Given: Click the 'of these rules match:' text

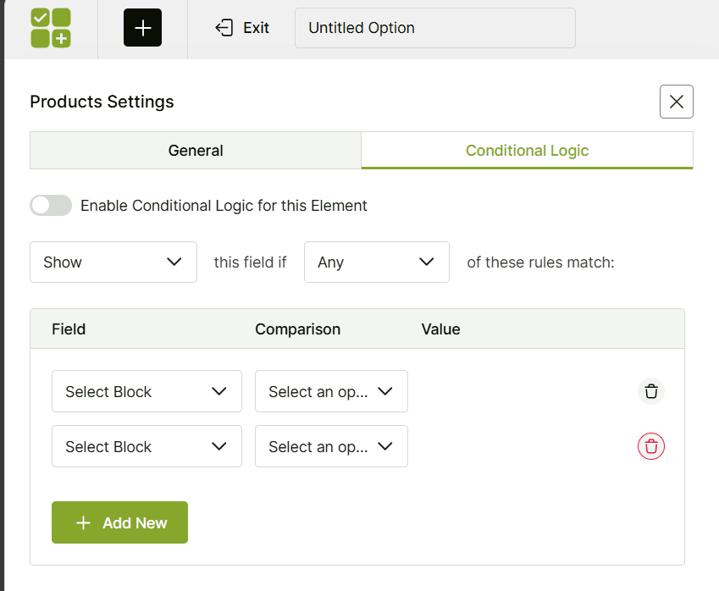Looking at the screenshot, I should pyautogui.click(x=540, y=262).
